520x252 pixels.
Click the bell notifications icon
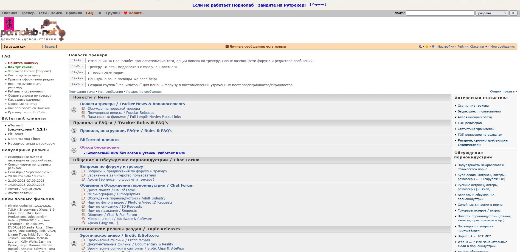pos(433,47)
